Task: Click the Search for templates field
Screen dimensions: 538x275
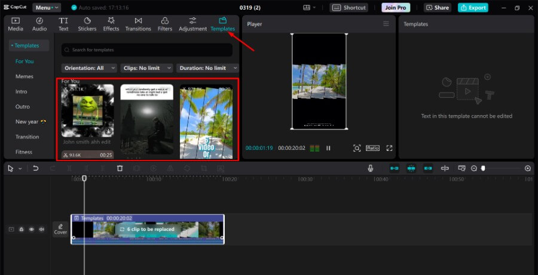Action: [x=147, y=50]
